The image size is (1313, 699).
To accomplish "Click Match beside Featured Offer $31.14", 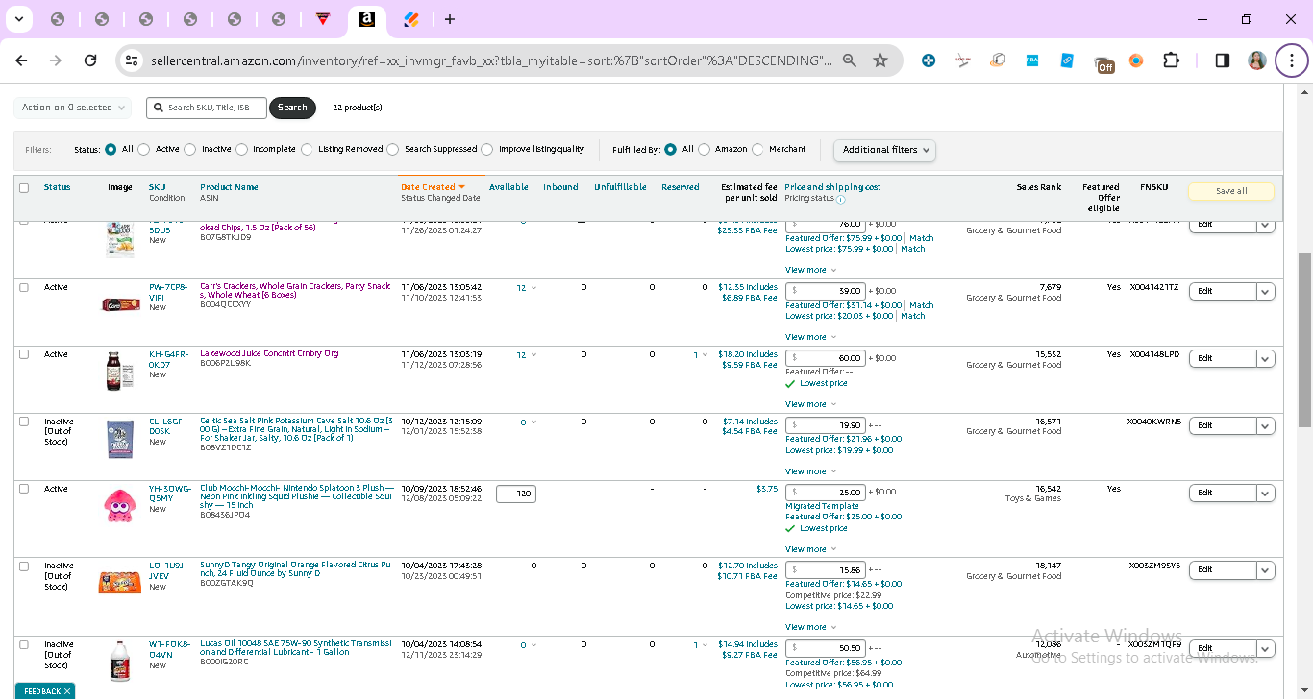I will coord(921,305).
